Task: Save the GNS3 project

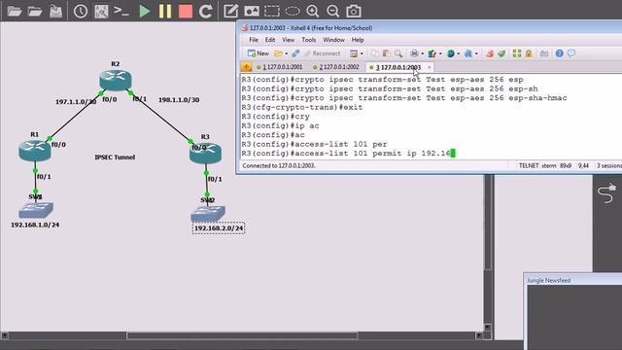Action: click(x=55, y=11)
